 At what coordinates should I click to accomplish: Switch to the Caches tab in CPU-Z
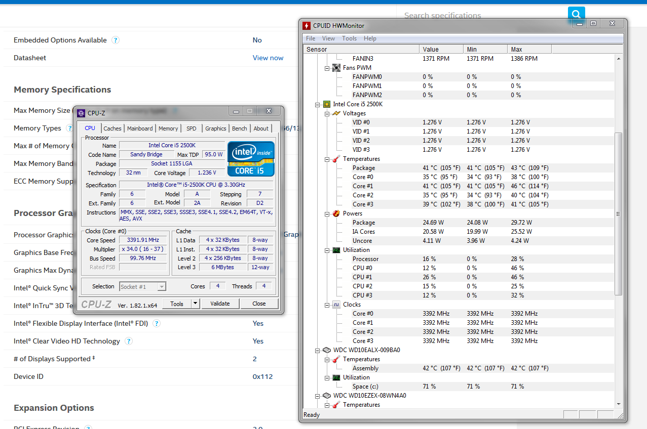(x=112, y=128)
